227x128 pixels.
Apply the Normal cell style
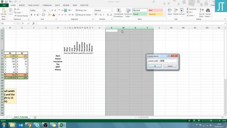coord(140,10)
